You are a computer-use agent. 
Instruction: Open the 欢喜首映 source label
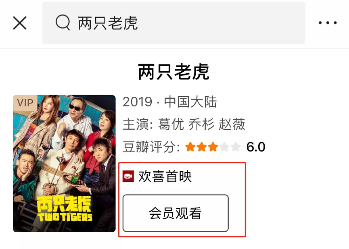click(x=165, y=176)
